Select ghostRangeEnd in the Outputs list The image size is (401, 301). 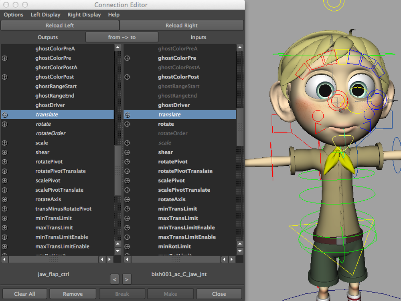click(x=55, y=96)
